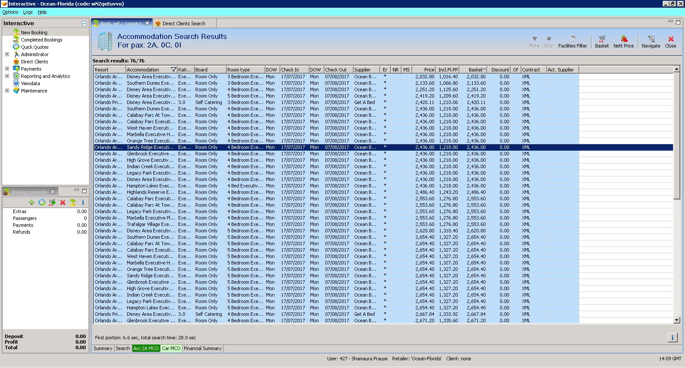The image size is (685, 368).
Task: Select Quick Quotes in the sidebar
Action: [x=35, y=47]
